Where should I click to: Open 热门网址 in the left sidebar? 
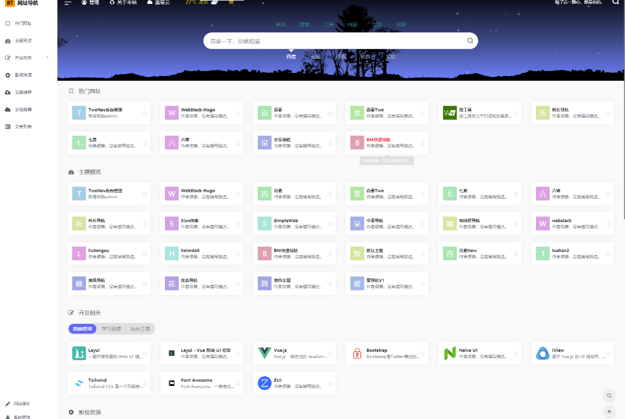pos(23,24)
